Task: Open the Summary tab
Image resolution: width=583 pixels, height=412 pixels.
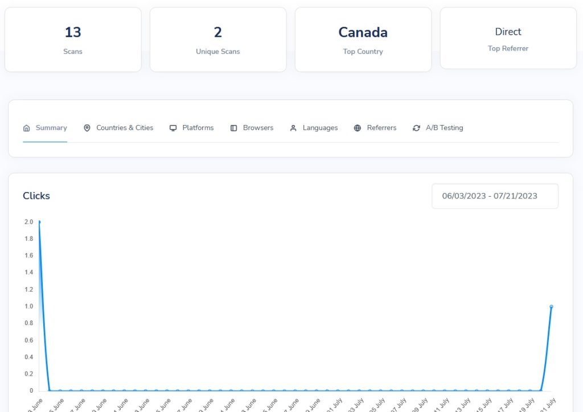Action: click(x=45, y=128)
